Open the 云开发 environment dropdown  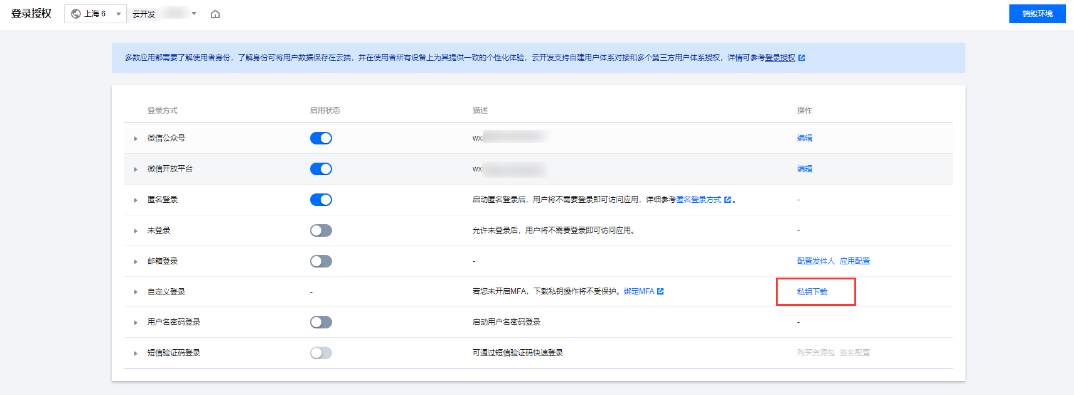click(164, 14)
